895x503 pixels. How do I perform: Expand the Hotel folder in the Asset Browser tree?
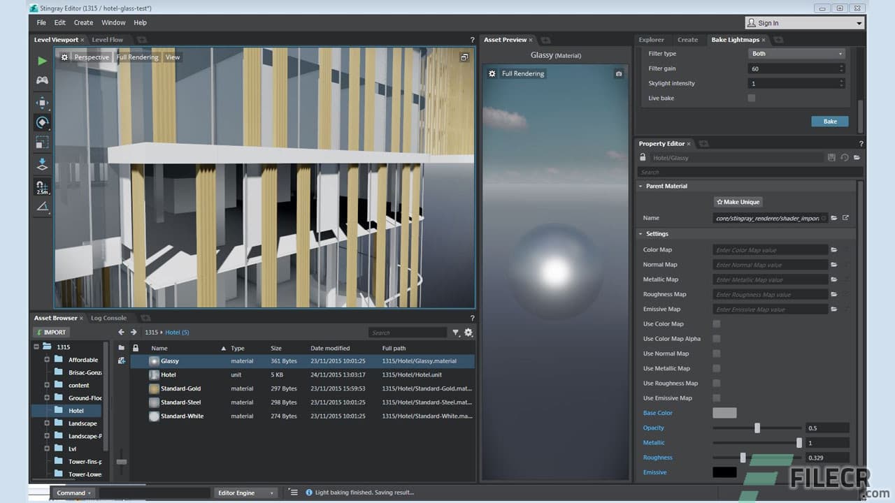pos(59,410)
